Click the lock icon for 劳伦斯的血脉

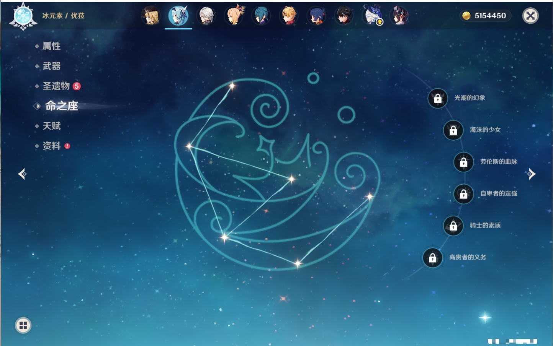pyautogui.click(x=464, y=162)
